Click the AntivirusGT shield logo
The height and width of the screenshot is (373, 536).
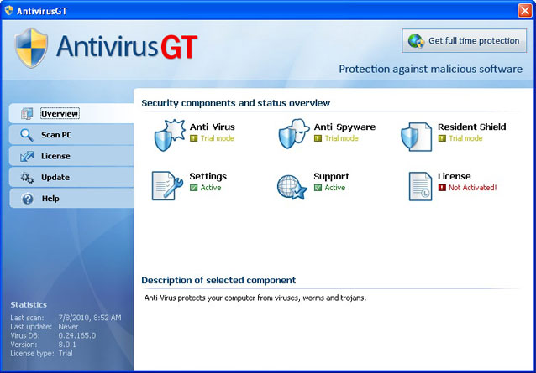pyautogui.click(x=31, y=48)
